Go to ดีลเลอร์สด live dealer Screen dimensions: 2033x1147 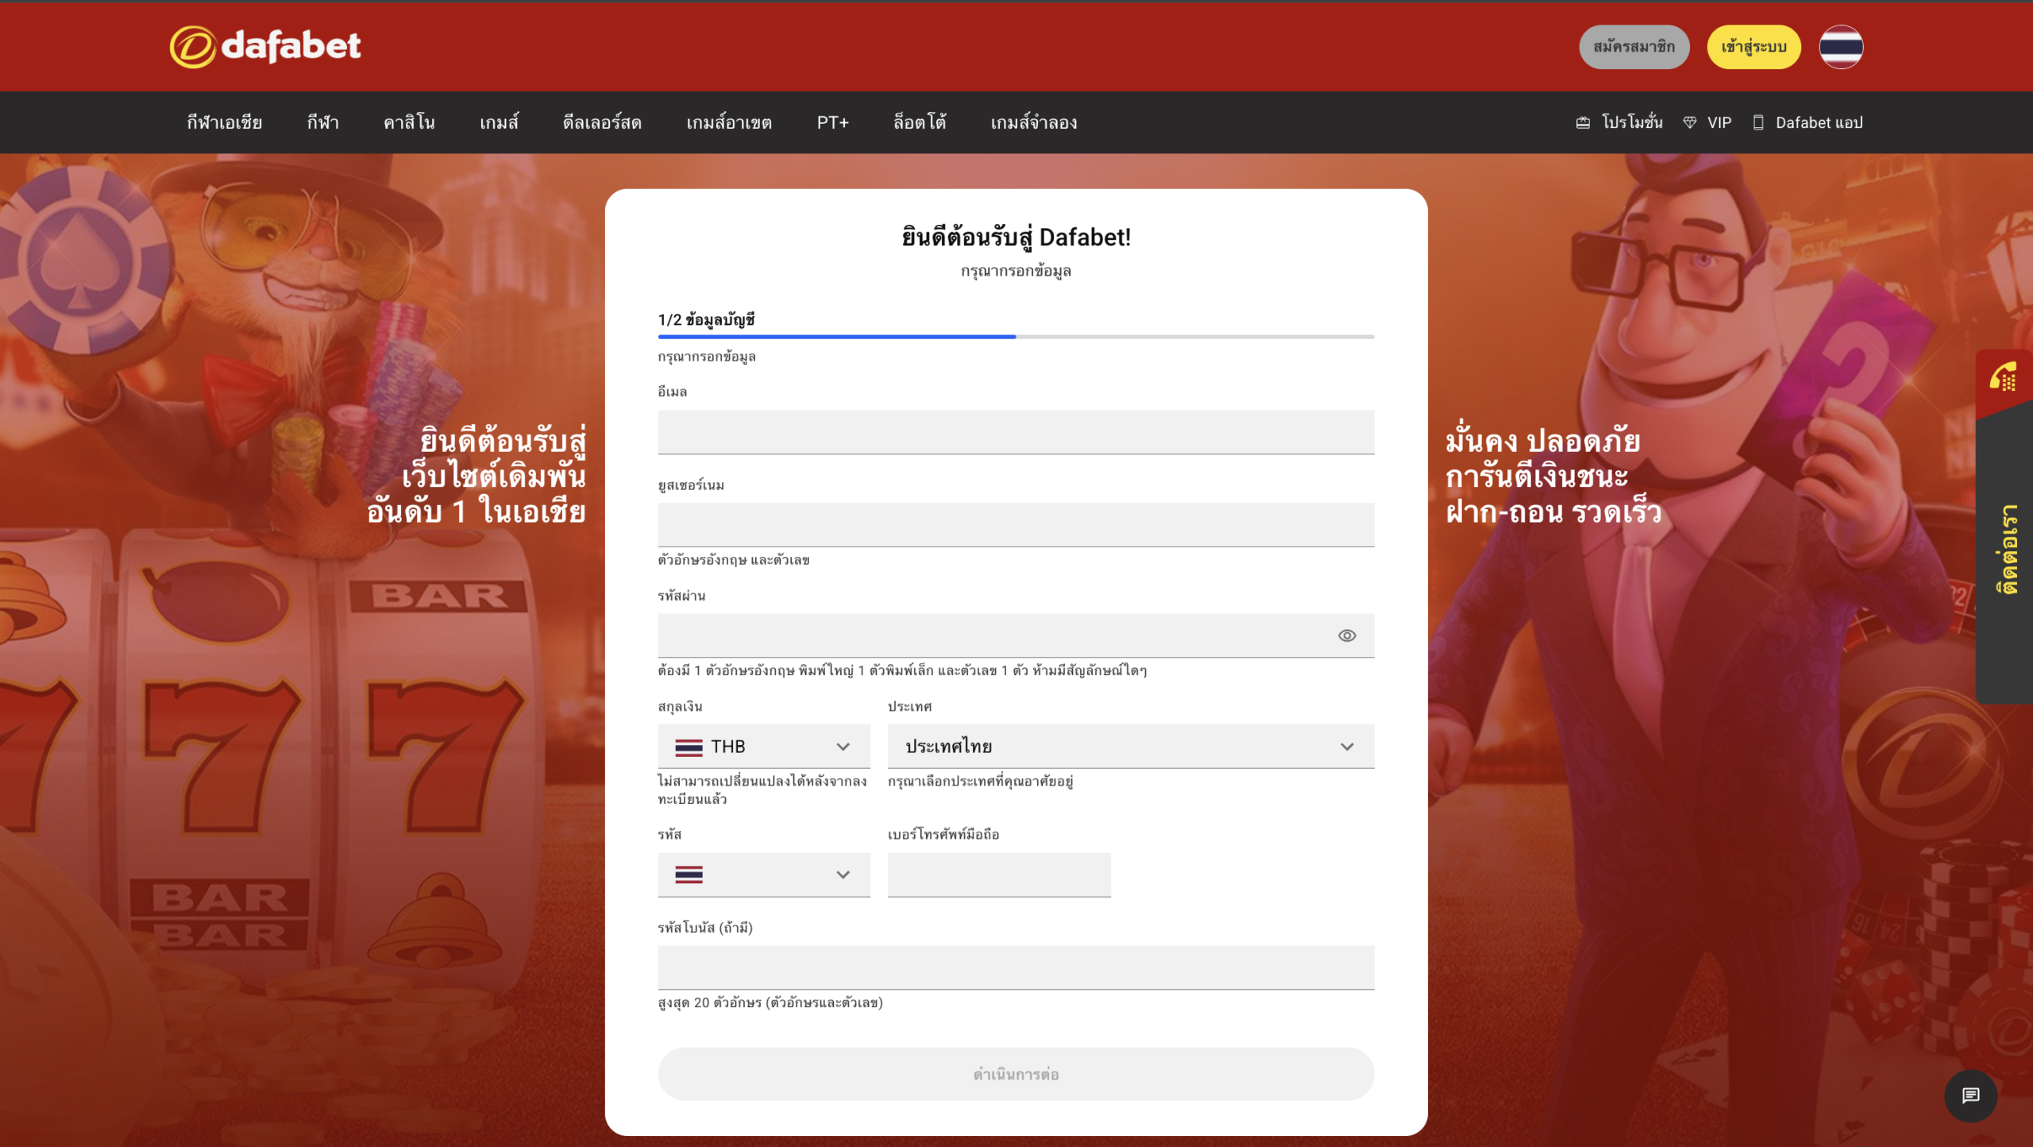(x=602, y=122)
